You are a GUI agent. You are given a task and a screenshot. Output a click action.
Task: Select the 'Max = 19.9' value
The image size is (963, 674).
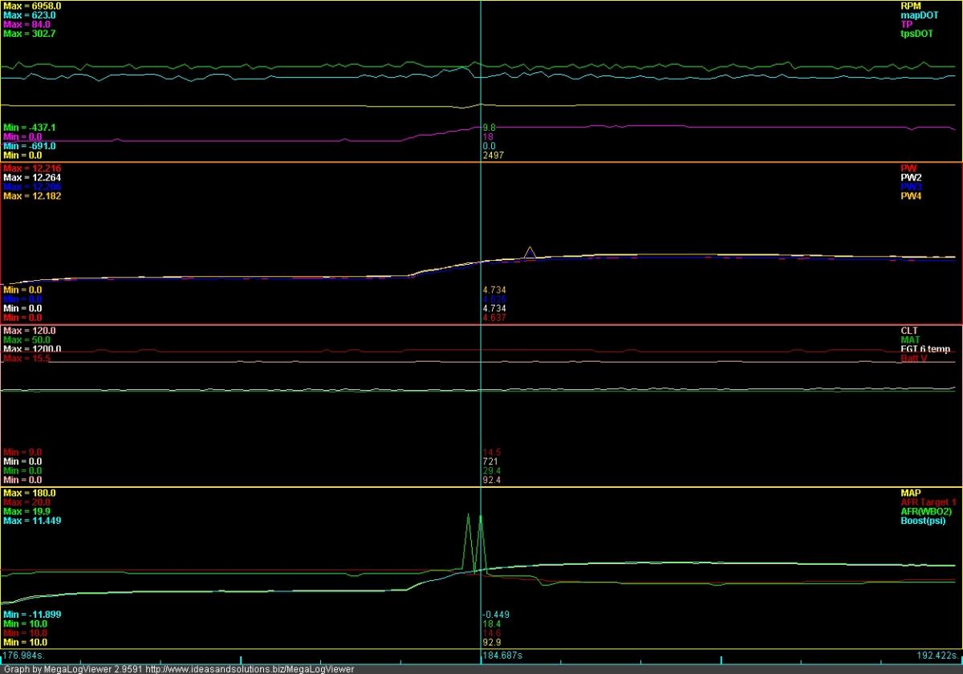click(x=27, y=511)
